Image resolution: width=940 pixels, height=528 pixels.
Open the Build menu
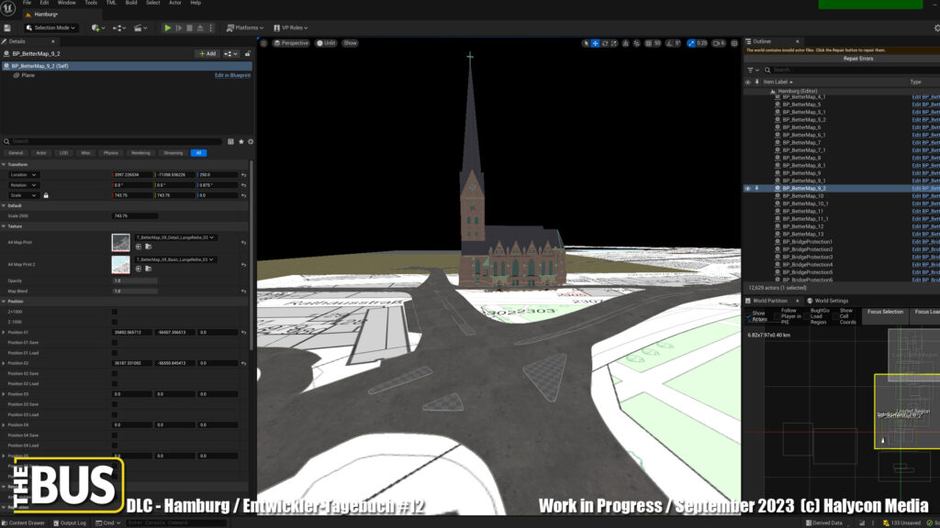tap(131, 3)
